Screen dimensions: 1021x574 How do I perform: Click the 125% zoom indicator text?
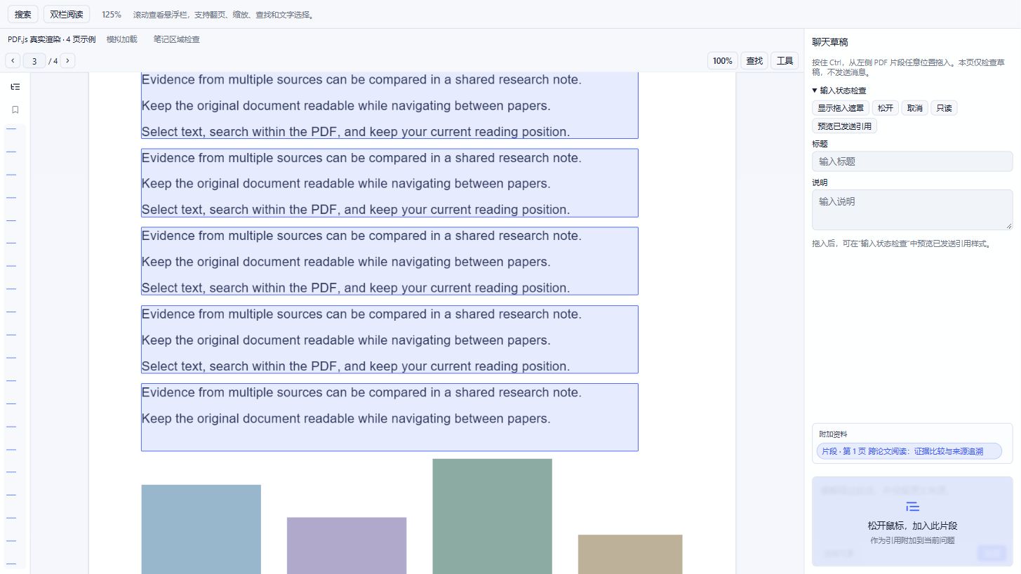pyautogui.click(x=112, y=15)
